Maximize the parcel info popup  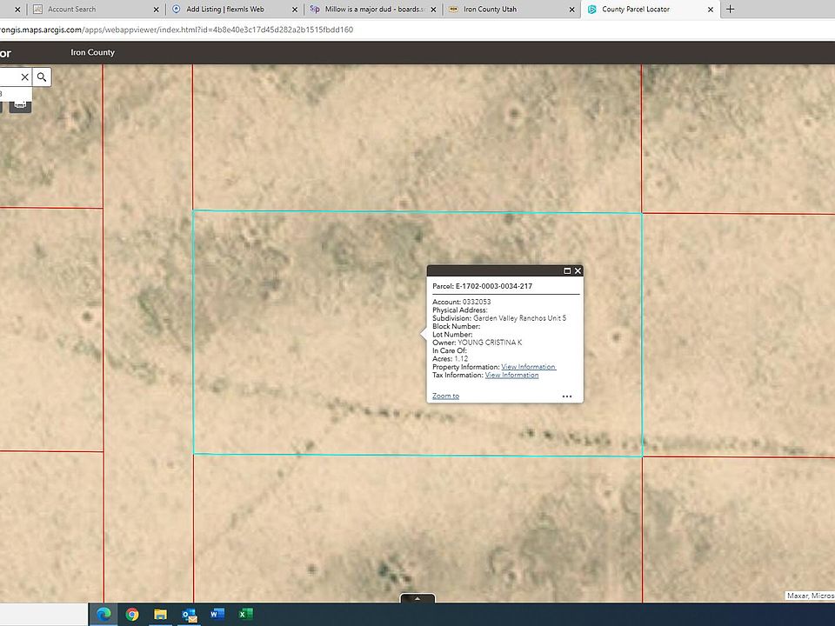coord(567,271)
